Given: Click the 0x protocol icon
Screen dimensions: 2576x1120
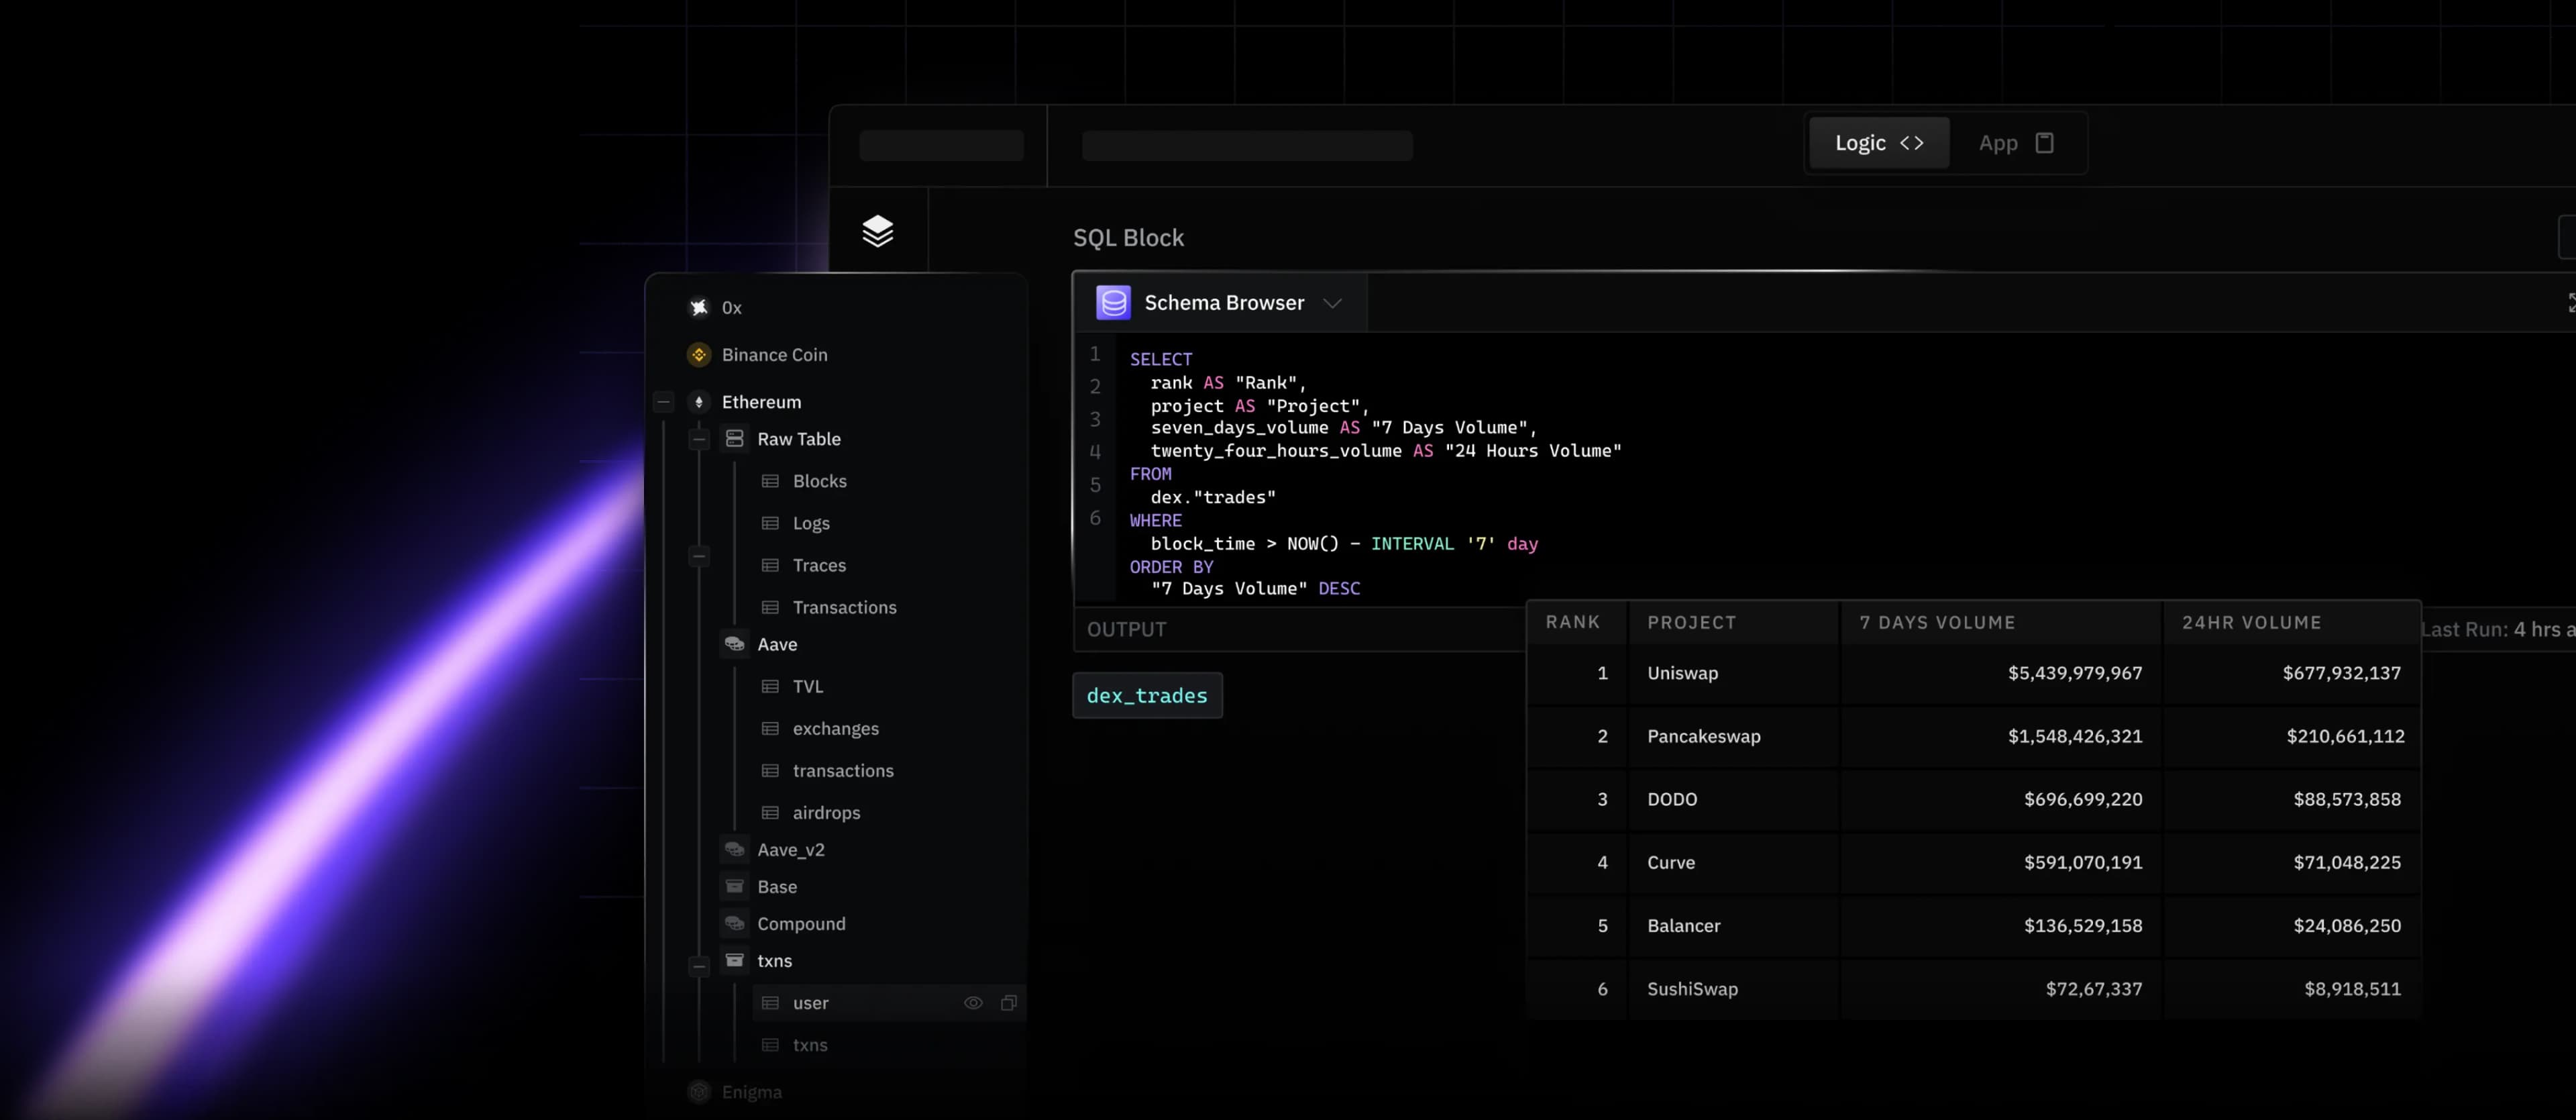Looking at the screenshot, I should point(699,307).
